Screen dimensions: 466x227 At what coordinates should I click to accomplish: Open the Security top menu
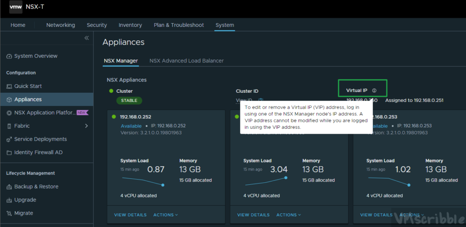pos(96,25)
